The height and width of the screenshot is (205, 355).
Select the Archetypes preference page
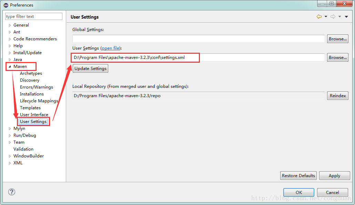click(31, 73)
